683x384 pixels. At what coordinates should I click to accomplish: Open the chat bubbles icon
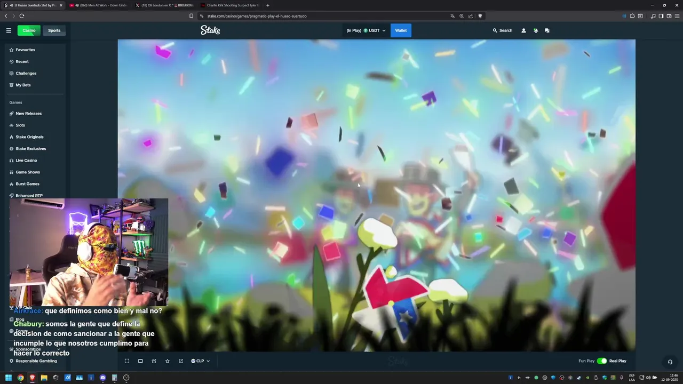pyautogui.click(x=547, y=30)
